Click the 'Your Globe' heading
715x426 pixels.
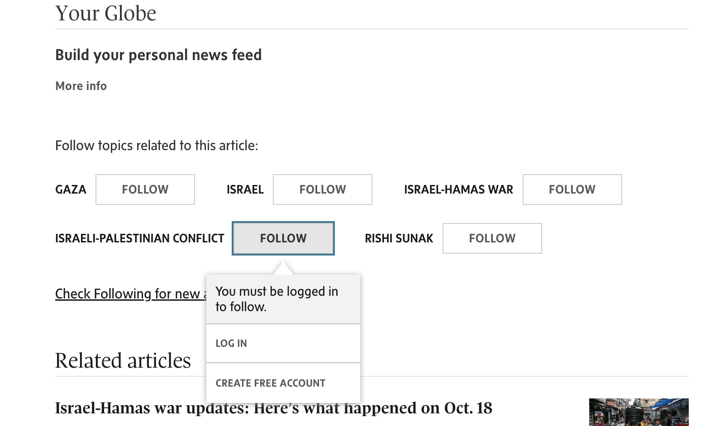coord(106,13)
